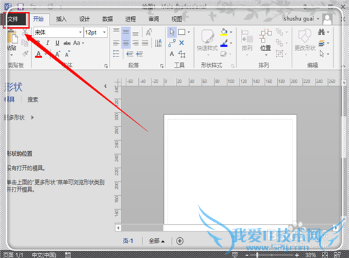Image resolution: width=349 pixels, height=258 pixels.
Task: Open the Layers icon in editing group
Action: [322, 43]
